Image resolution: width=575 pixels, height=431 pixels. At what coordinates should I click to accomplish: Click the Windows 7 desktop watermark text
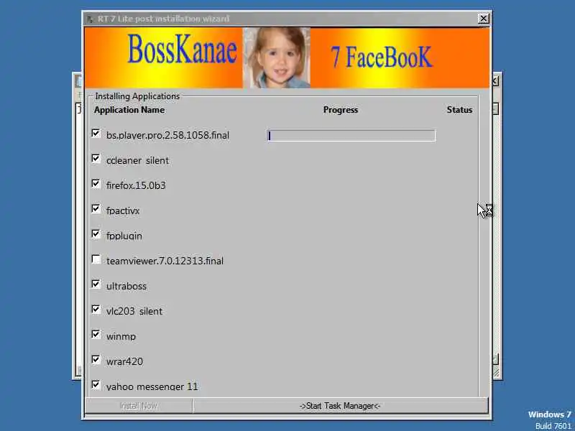(x=550, y=414)
